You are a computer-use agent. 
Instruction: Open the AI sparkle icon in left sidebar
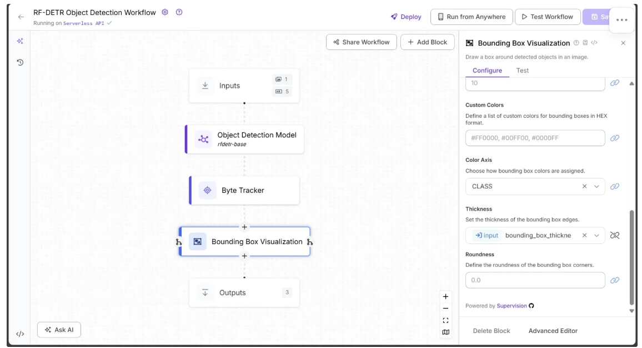20,42
